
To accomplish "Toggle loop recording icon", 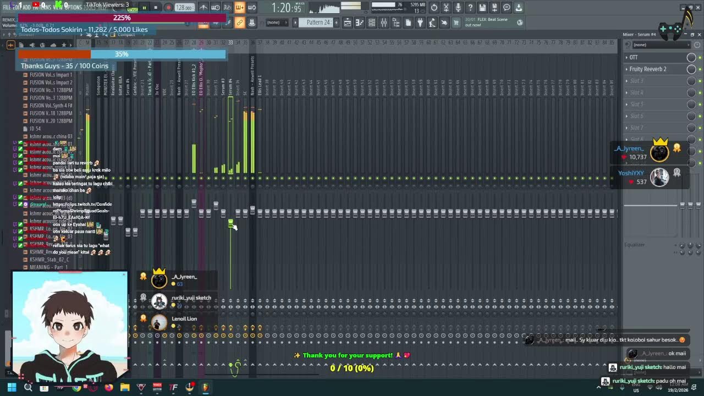I will [x=251, y=8].
